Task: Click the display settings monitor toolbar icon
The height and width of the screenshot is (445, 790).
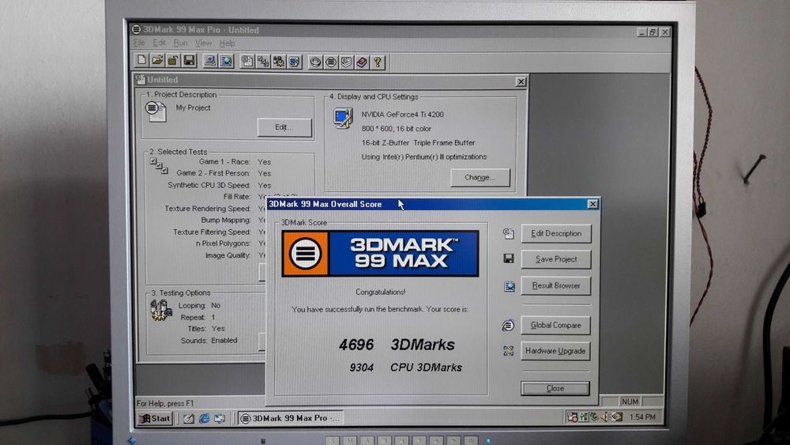Action: 294,62
